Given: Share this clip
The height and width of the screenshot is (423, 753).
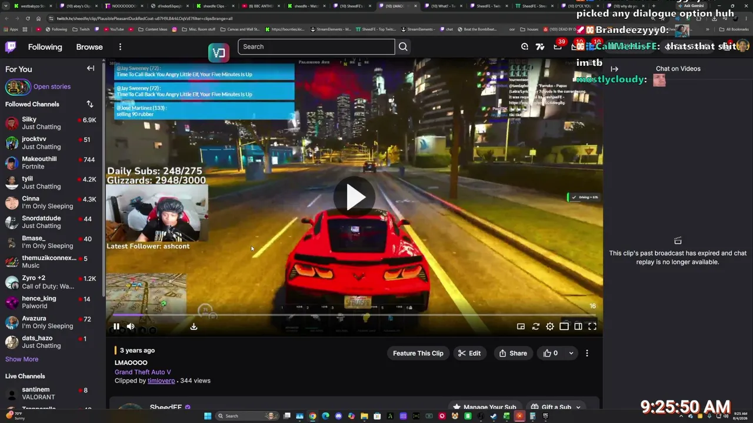Looking at the screenshot, I should coord(513,353).
